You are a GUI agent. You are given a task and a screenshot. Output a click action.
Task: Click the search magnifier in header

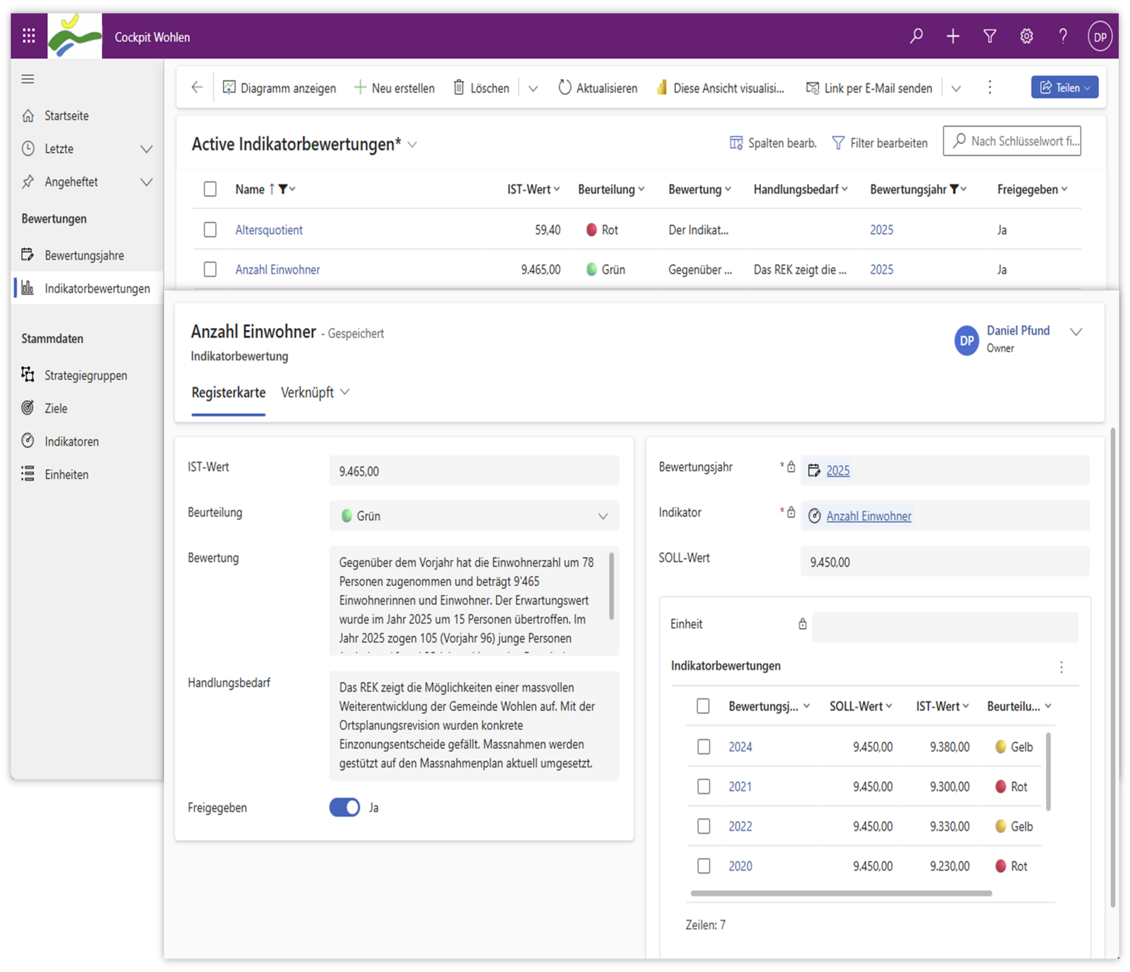pos(916,36)
